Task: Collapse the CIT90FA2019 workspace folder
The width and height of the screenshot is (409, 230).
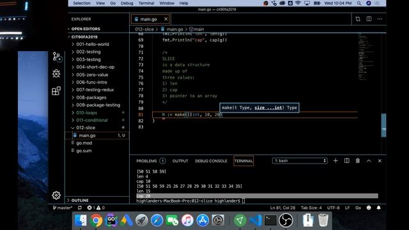Action: (84, 37)
